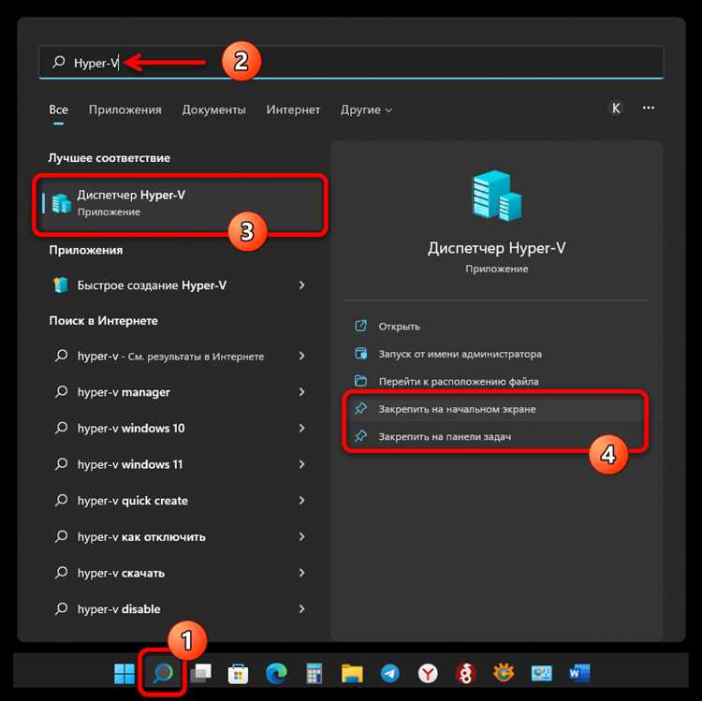Select the hyper-v скачать suggestion
702x701 pixels.
pyautogui.click(x=181, y=573)
